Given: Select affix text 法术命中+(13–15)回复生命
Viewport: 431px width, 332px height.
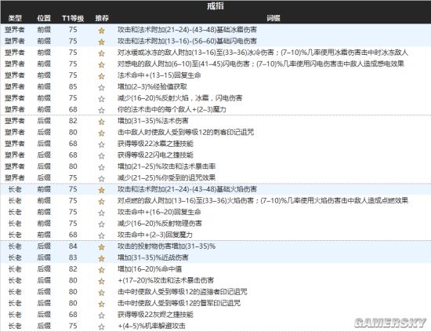Looking at the screenshot, I should 159,75.
